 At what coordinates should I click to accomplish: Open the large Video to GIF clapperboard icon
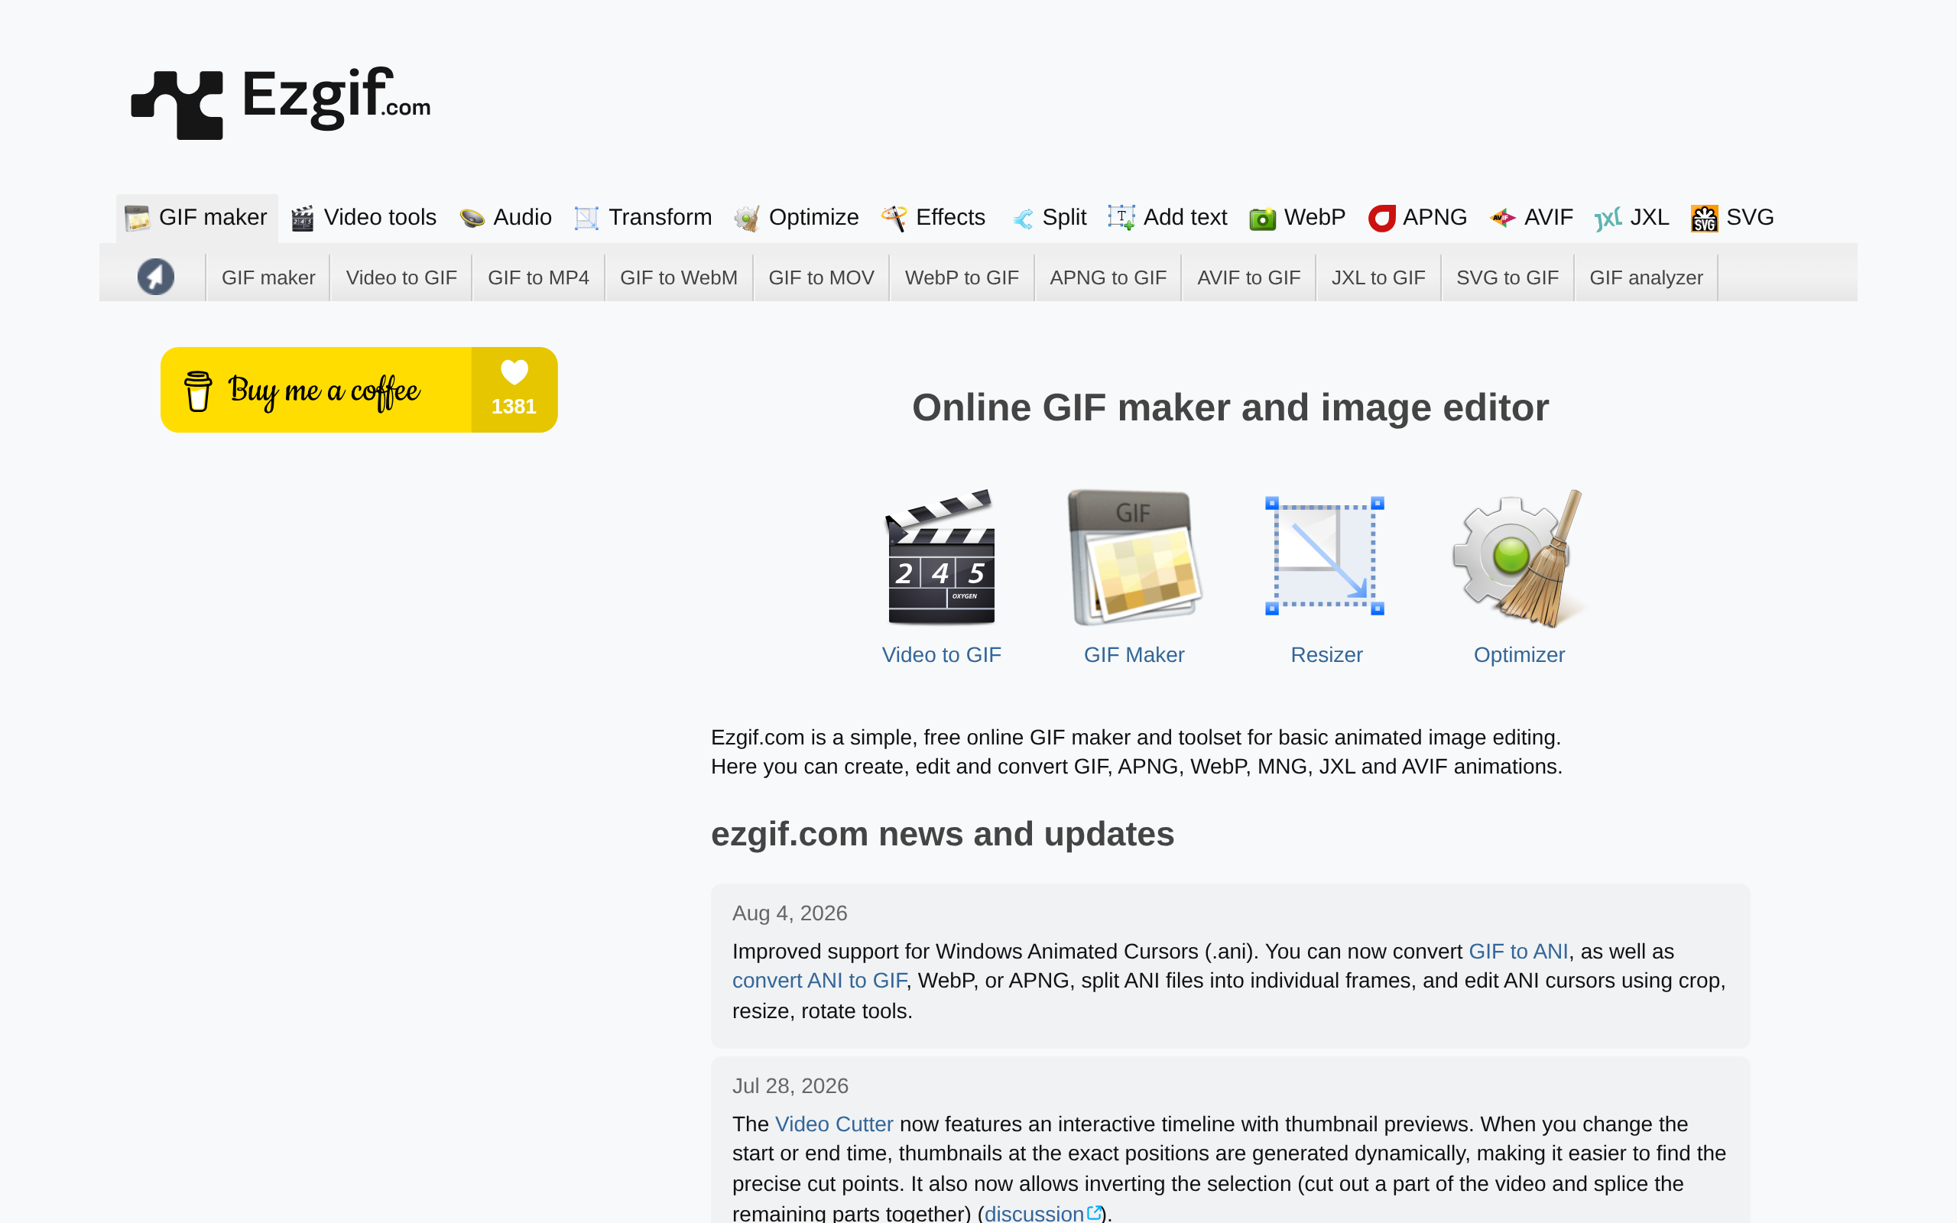[940, 557]
